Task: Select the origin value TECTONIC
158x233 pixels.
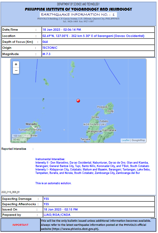Action: coord(50,48)
